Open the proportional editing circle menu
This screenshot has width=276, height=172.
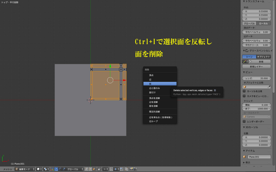point(105,169)
